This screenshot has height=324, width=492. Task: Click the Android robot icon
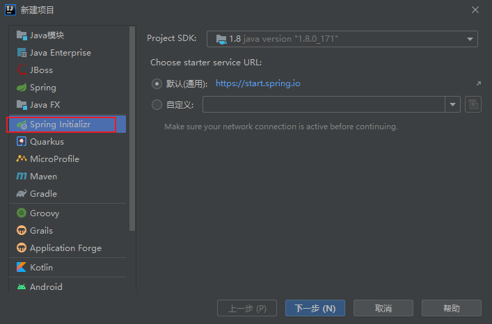[x=22, y=286]
